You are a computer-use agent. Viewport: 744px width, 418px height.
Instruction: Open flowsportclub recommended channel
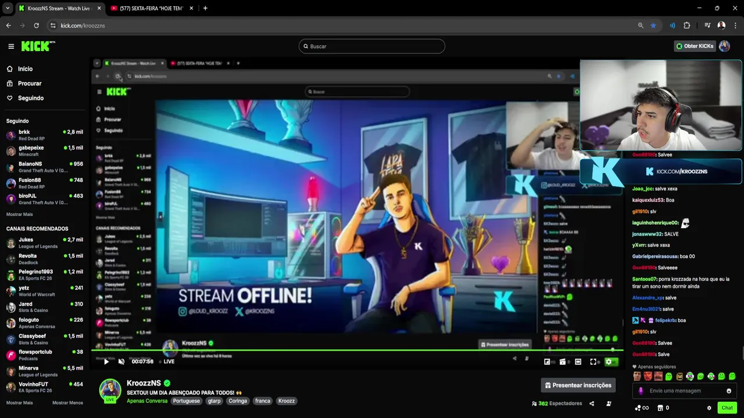click(45, 355)
